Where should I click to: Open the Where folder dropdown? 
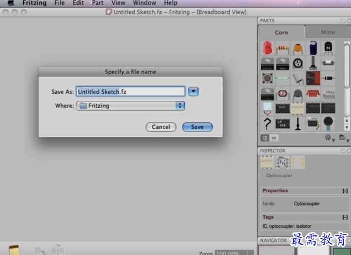(x=130, y=105)
